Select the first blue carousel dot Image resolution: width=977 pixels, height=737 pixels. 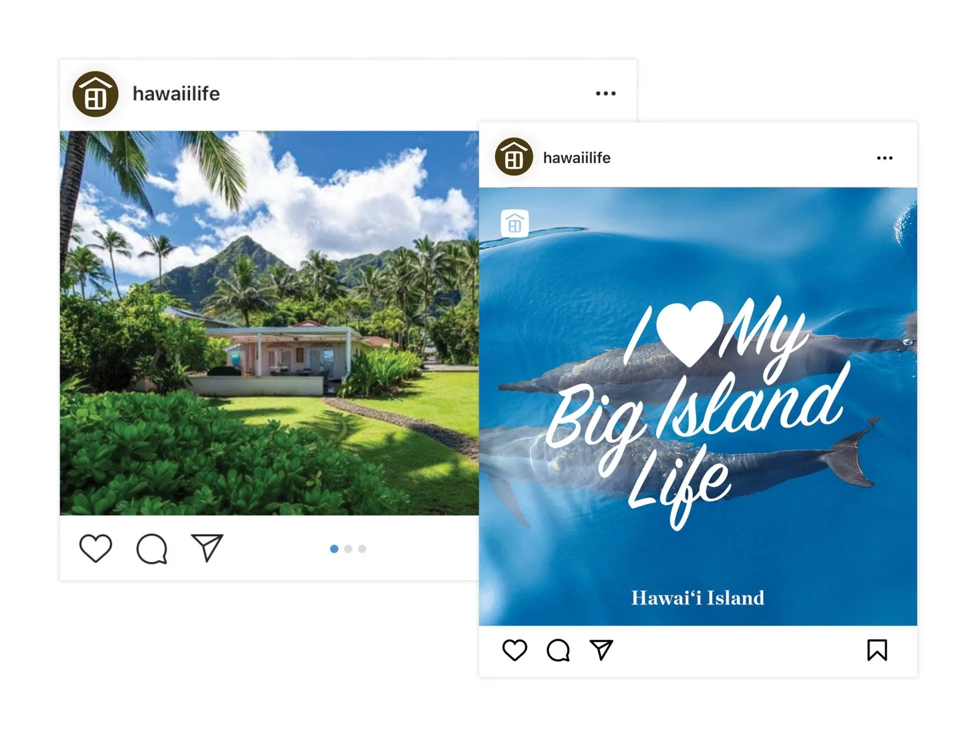tap(334, 549)
